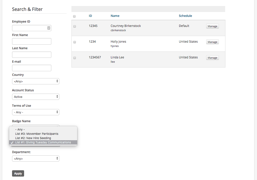Viewport: 257px width, 180px height.
Task: Click Default schedule for Courtney Birkenstock
Action: click(184, 26)
